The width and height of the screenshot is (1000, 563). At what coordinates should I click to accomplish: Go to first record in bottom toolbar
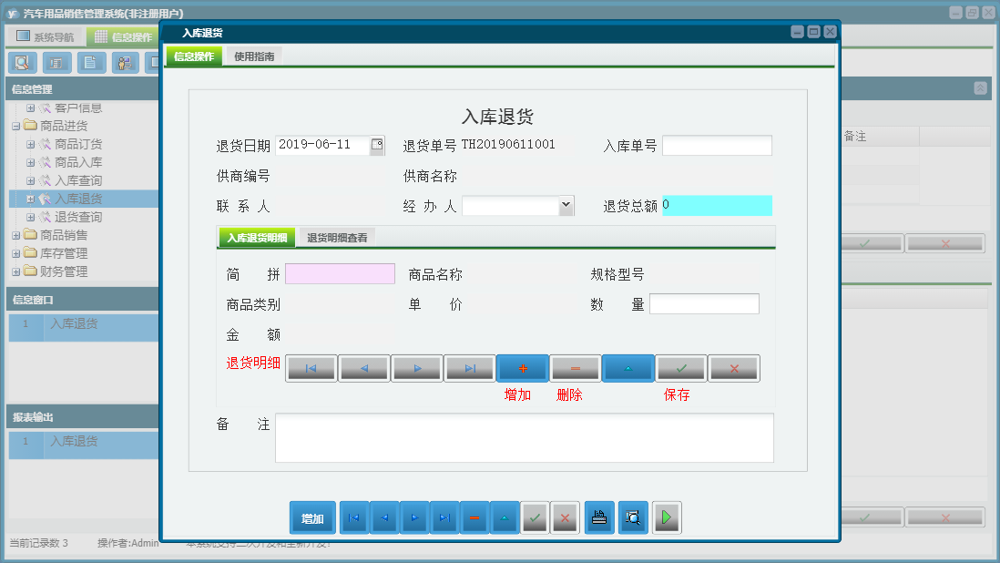pyautogui.click(x=354, y=517)
